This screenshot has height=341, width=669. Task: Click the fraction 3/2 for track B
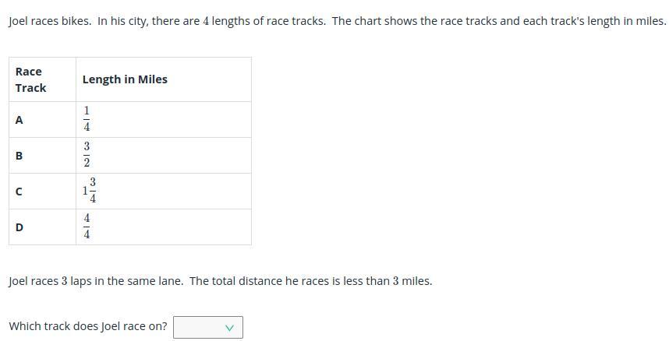point(87,155)
